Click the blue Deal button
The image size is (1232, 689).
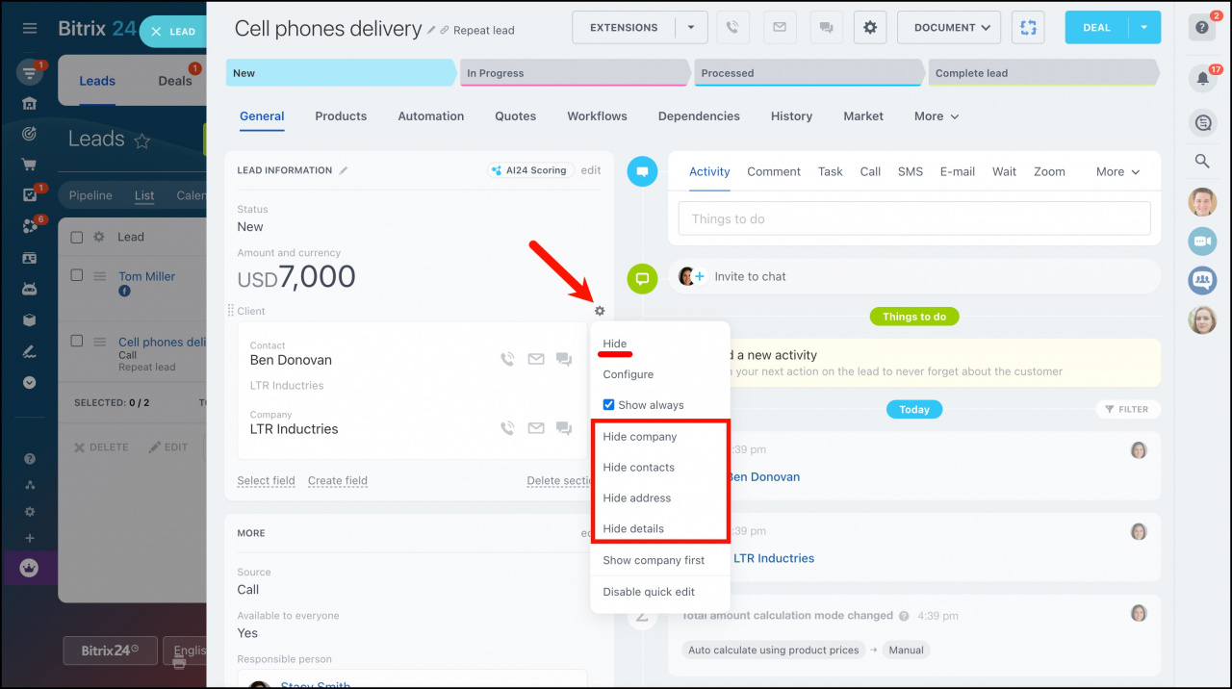pos(1097,28)
